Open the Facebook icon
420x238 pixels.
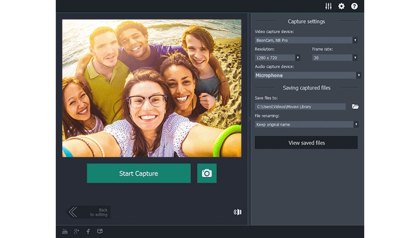click(x=88, y=231)
